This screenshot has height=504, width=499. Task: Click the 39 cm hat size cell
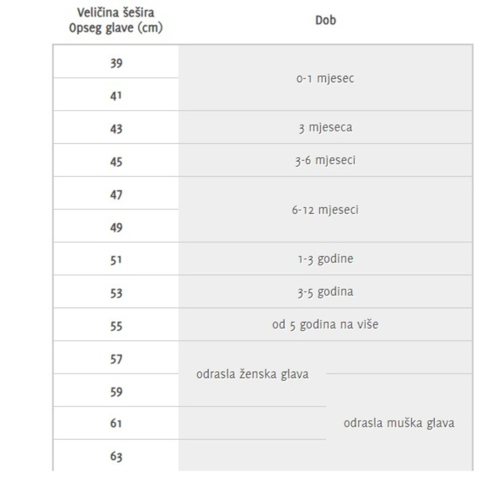tap(116, 63)
